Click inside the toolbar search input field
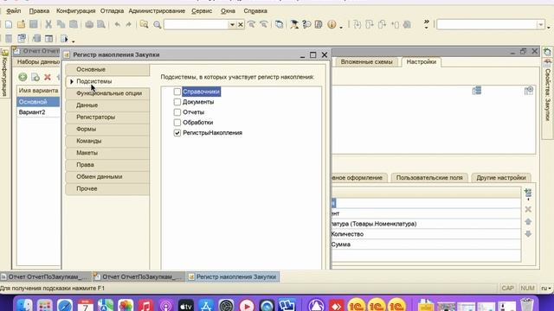The image size is (554, 311). [196, 24]
